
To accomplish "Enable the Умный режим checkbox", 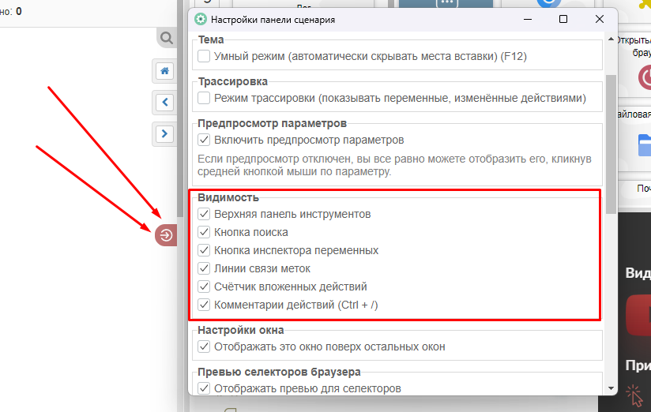I will coord(204,56).
